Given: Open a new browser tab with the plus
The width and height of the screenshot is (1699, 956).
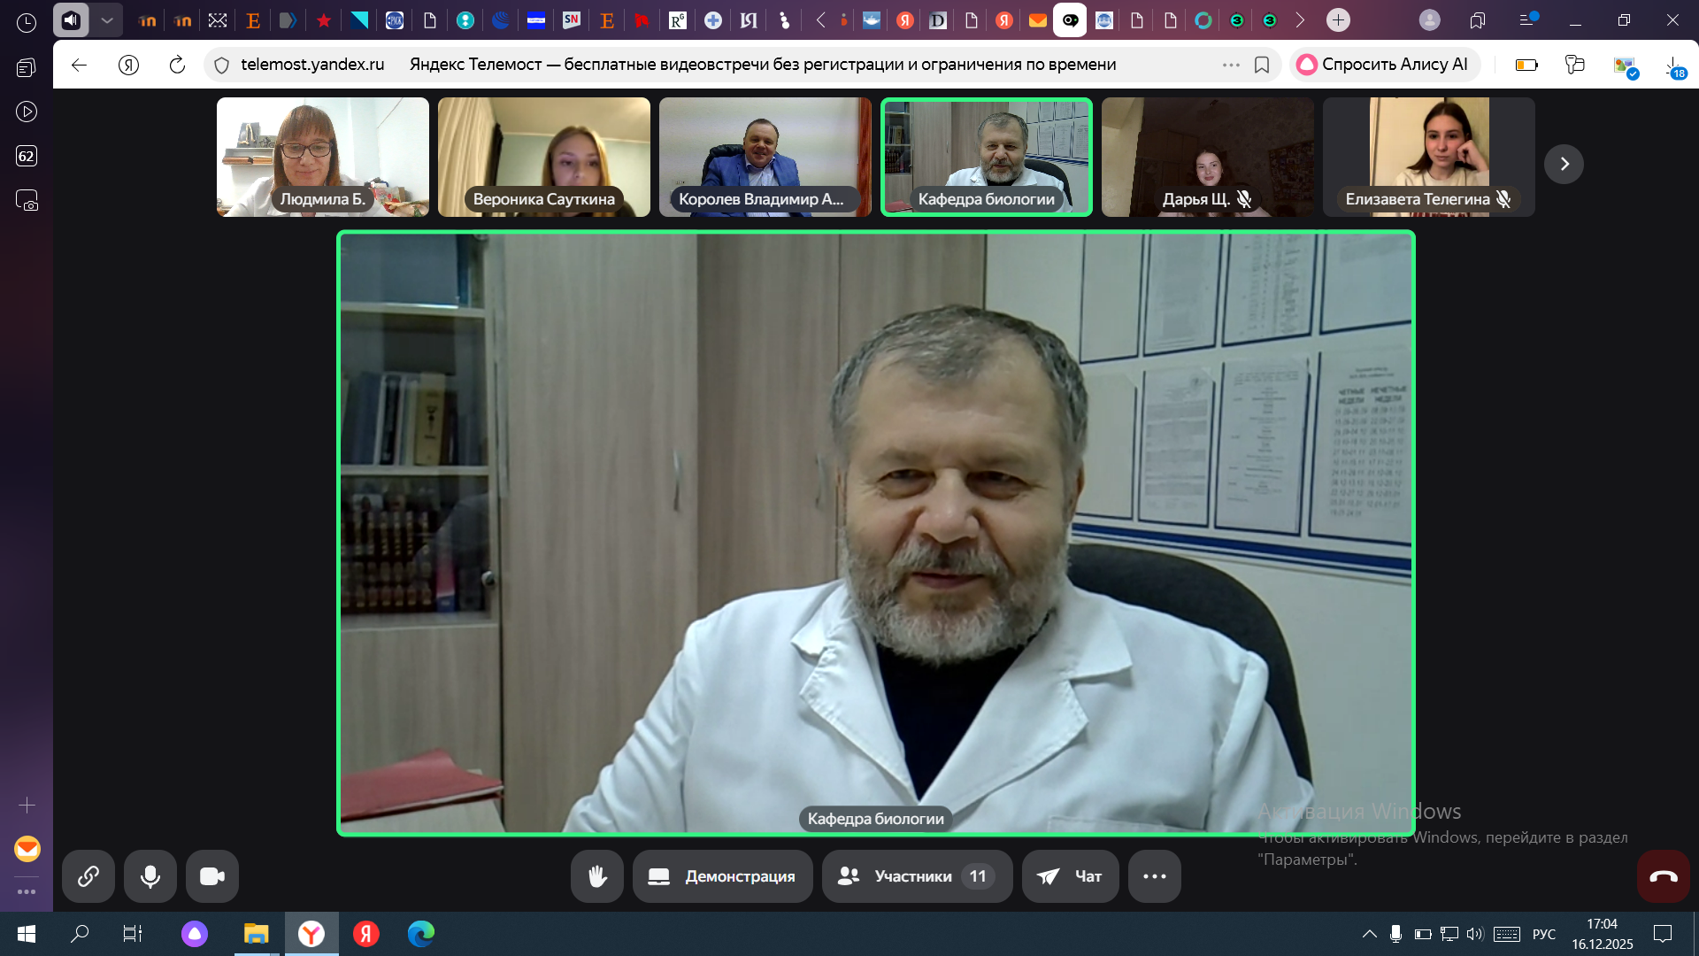Looking at the screenshot, I should click(x=1338, y=19).
